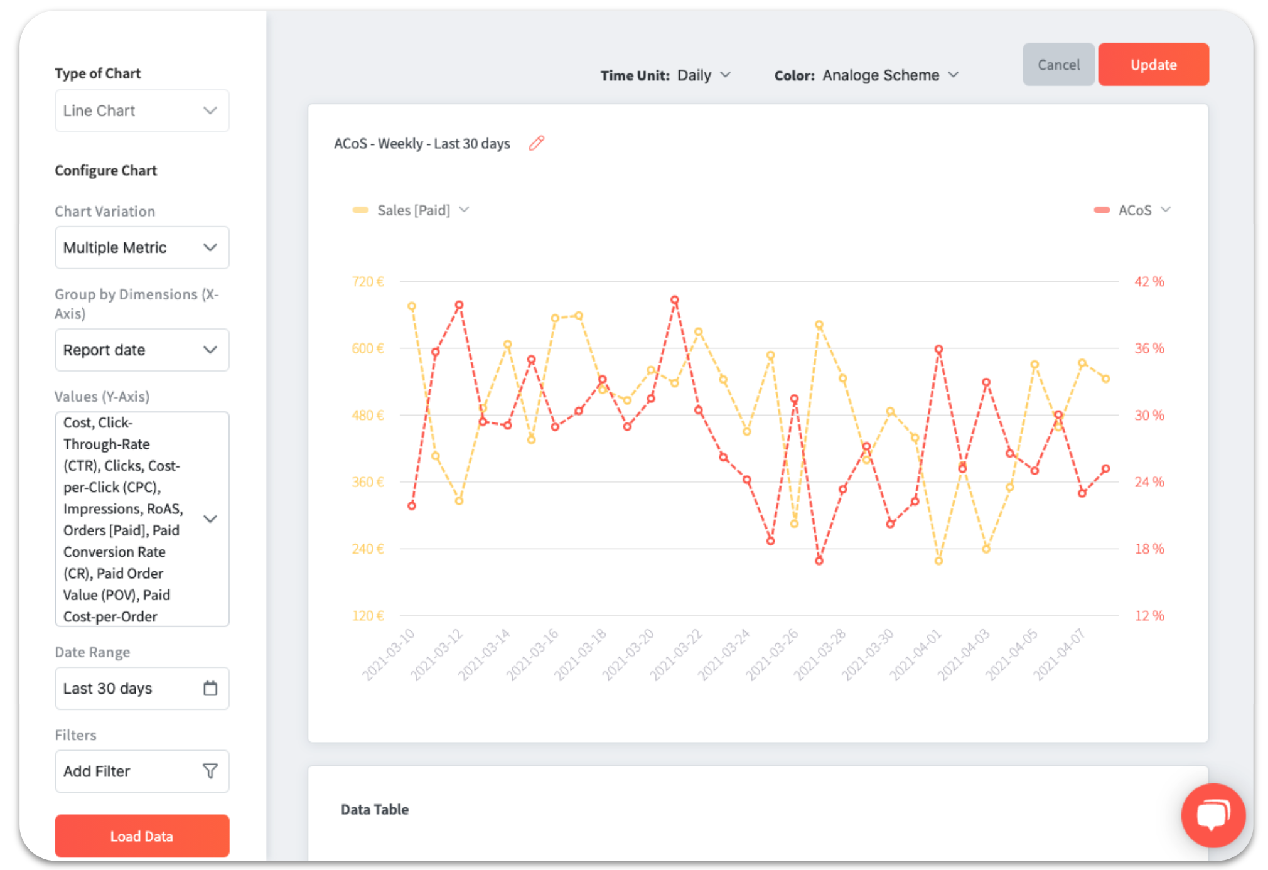Expand the Sales [Paid] metric chevron

point(464,210)
